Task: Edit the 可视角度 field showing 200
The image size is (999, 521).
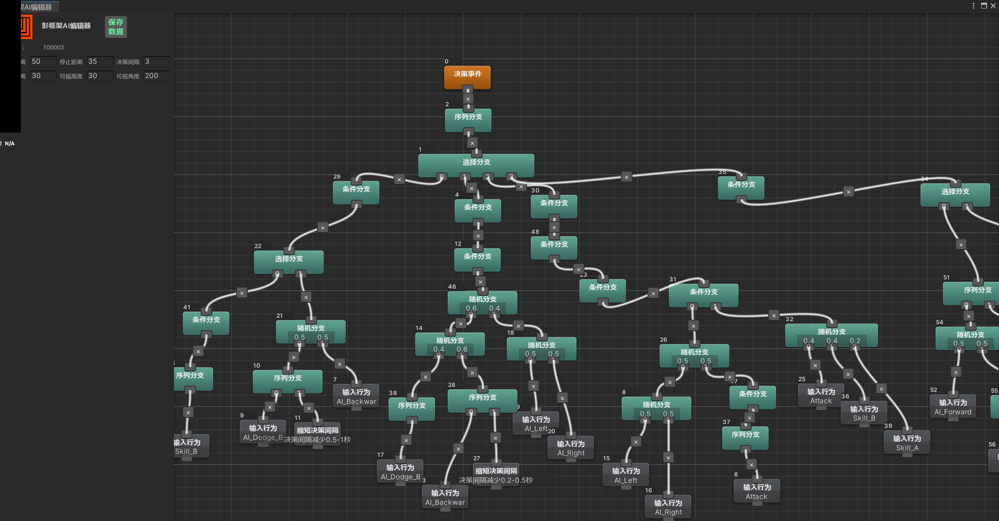Action: click(x=156, y=76)
